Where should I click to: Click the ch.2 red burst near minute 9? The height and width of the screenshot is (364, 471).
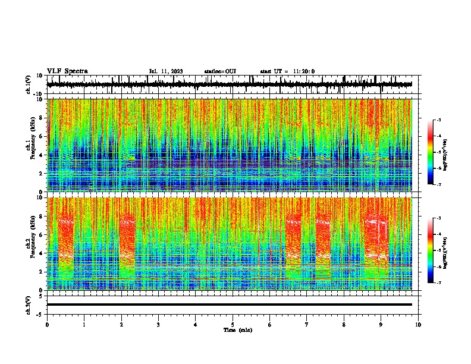[376, 240]
